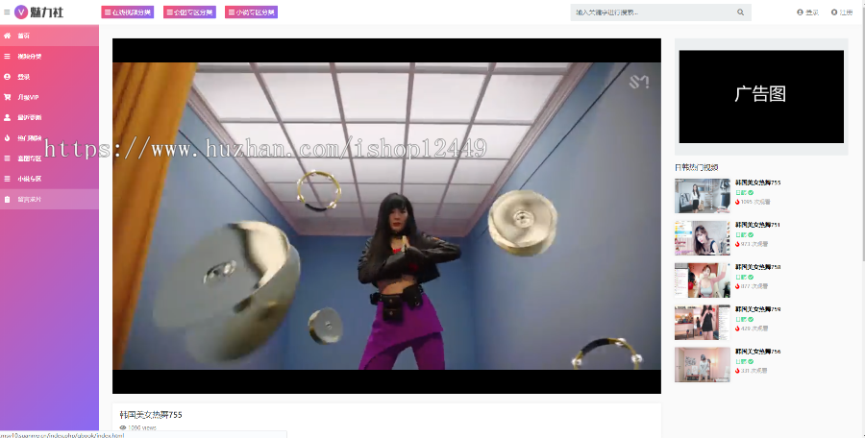
Task: Open the home icon in sidebar
Action: click(7, 36)
